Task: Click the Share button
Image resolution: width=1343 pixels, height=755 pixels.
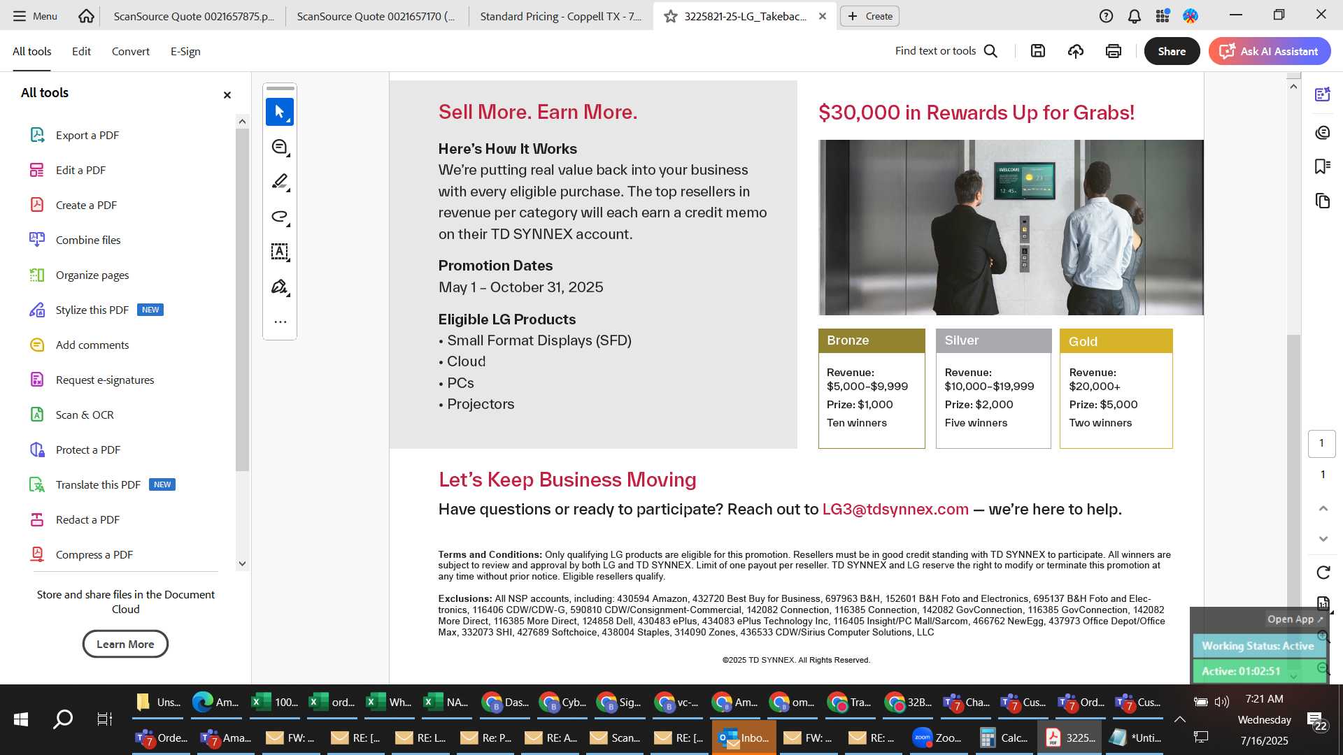Action: coord(1172,51)
